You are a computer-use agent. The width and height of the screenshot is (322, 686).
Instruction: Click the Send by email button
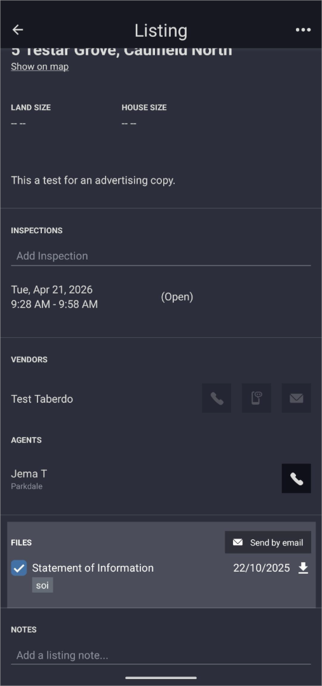(268, 542)
